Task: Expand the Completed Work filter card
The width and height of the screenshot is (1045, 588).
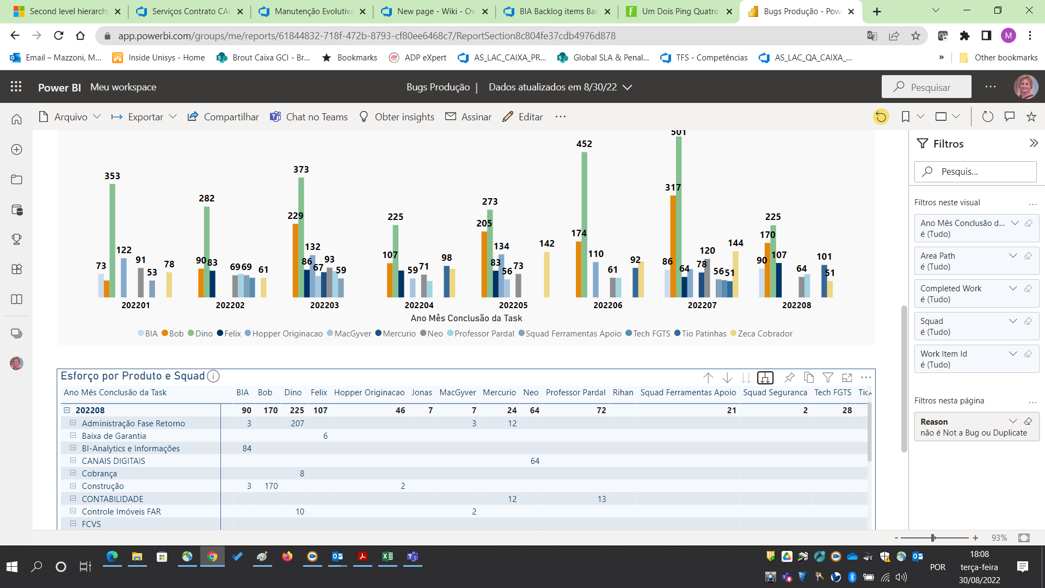Action: pyautogui.click(x=1013, y=288)
